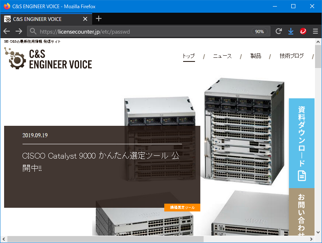Screen dimensions: 322x243
Task: Click the large Catalyst chassis image
Action: coord(244,132)
